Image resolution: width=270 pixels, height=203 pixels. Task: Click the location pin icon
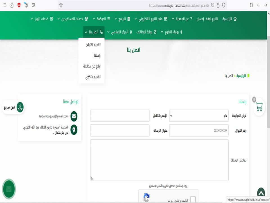(x=74, y=130)
